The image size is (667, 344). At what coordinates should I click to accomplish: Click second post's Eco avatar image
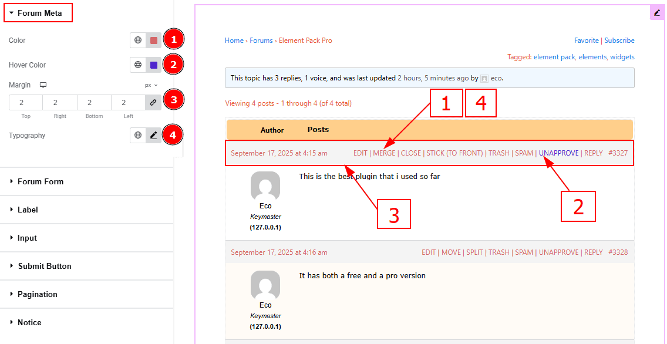coord(265,285)
